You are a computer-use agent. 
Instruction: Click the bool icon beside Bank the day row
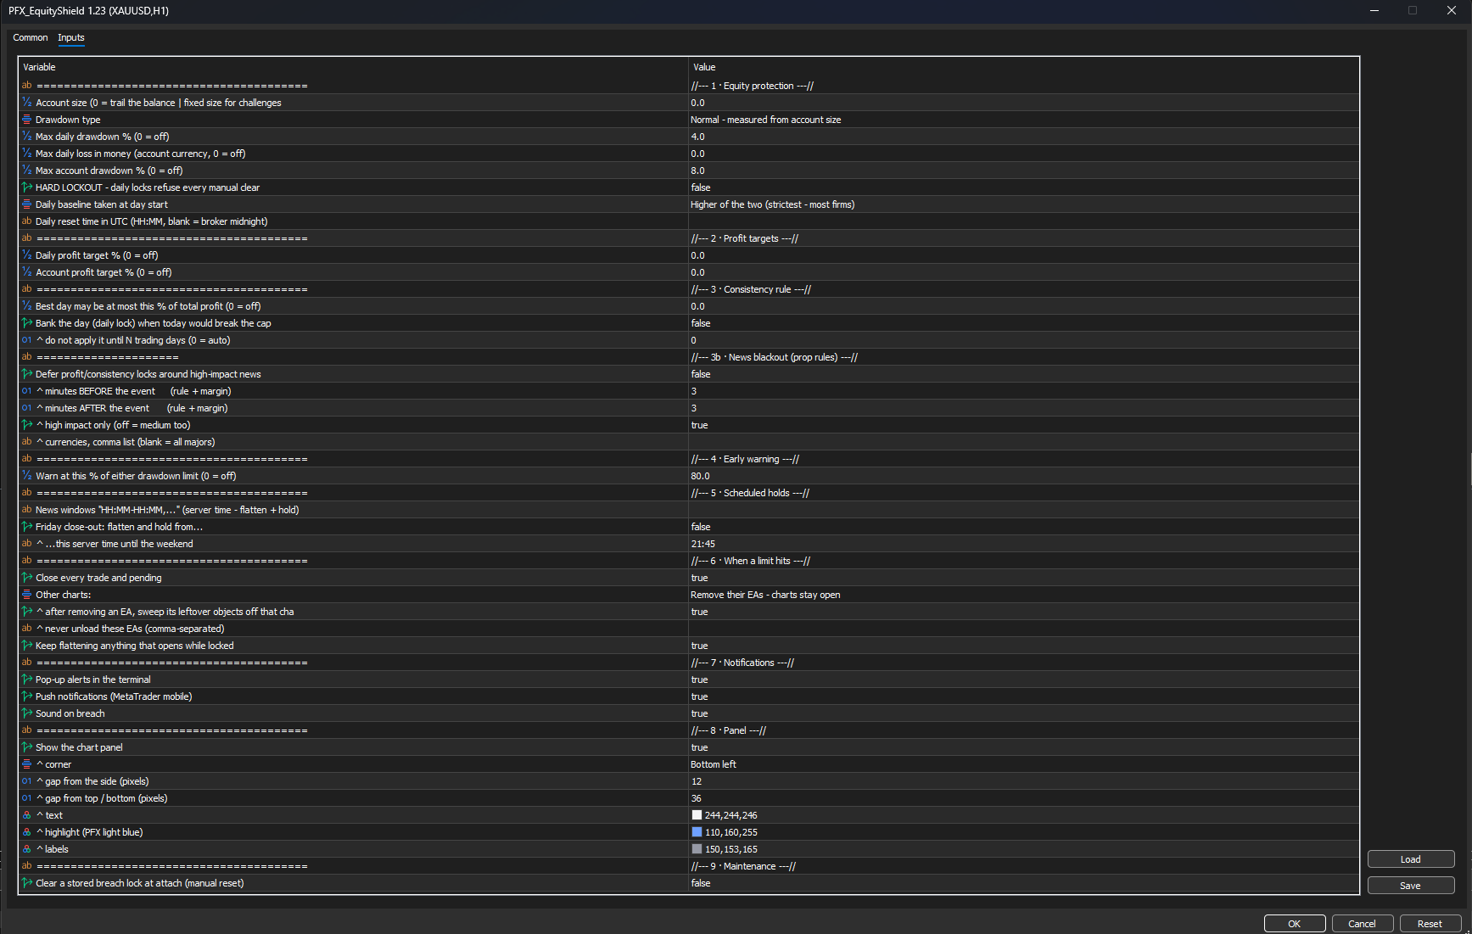27,323
